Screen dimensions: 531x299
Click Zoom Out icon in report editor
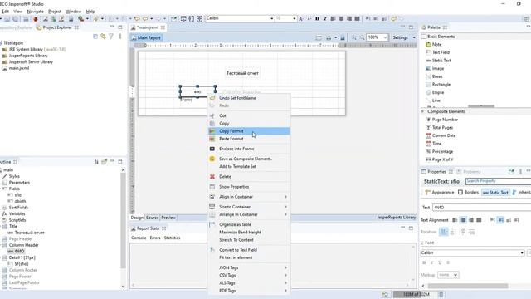362,37
